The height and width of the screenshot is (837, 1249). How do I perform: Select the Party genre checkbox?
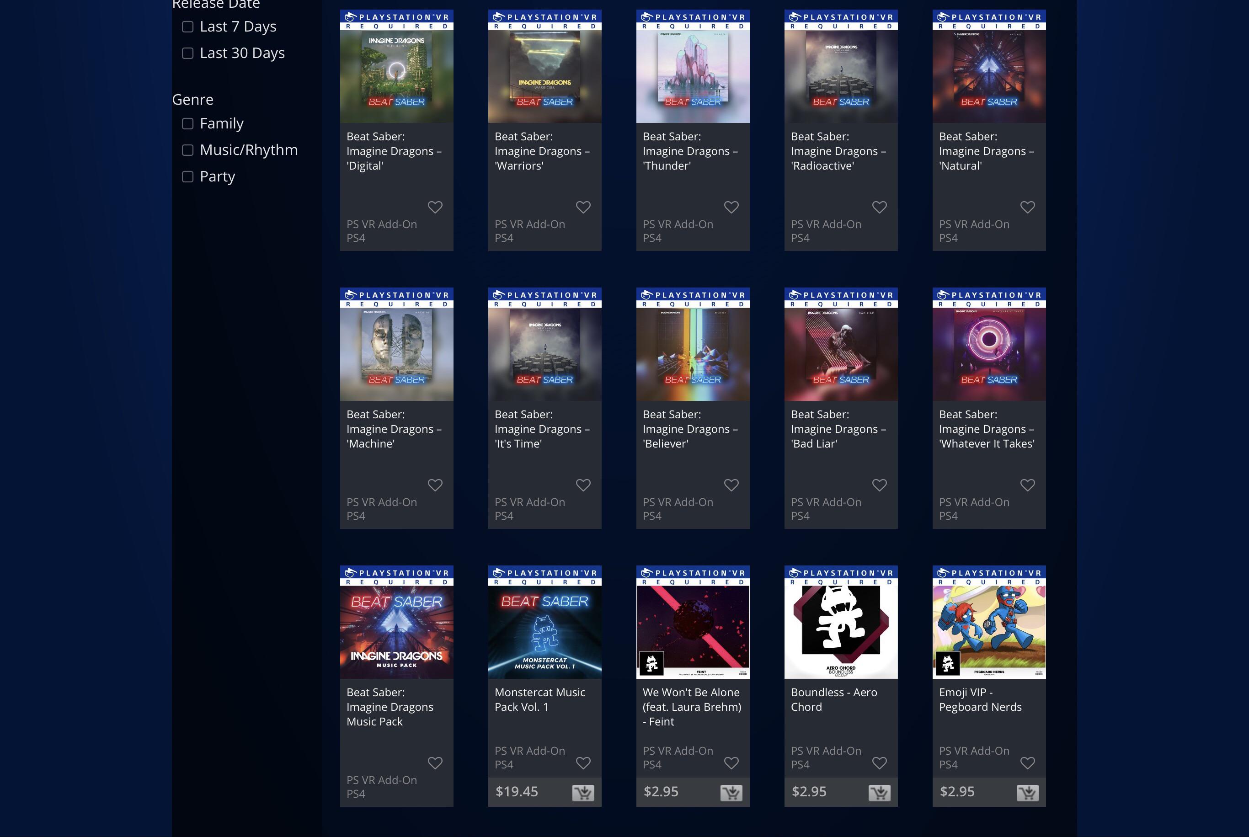point(187,177)
